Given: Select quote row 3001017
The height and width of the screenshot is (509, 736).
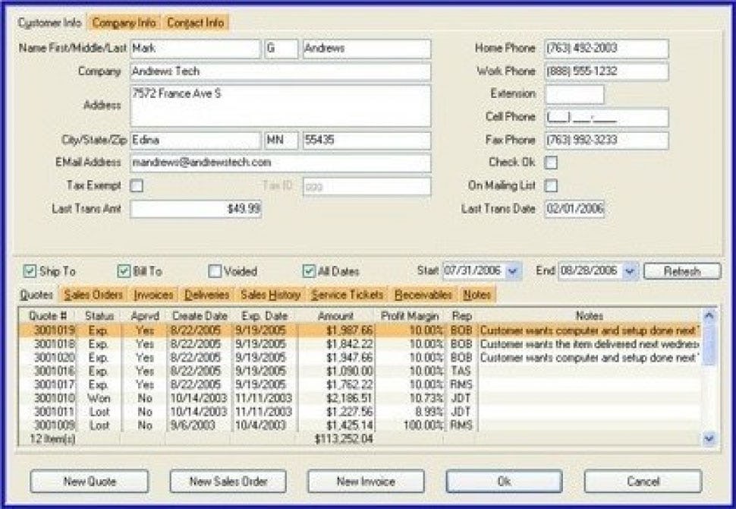Looking at the screenshot, I should [x=360, y=385].
